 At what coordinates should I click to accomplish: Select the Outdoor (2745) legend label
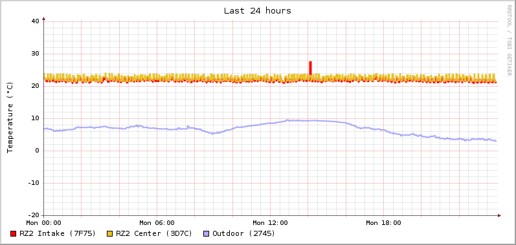[x=244, y=233]
